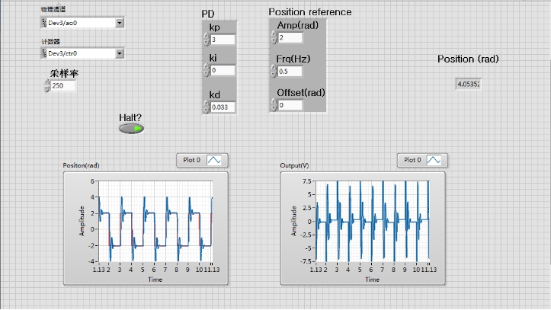This screenshot has width=551, height=310.
Task: Click the Position (rad) numeric indicator
Action: pyautogui.click(x=468, y=84)
